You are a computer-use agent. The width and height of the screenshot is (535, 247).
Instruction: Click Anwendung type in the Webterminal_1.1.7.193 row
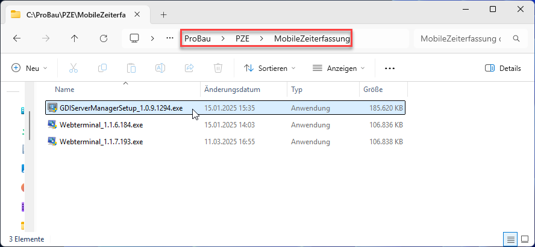[310, 142]
